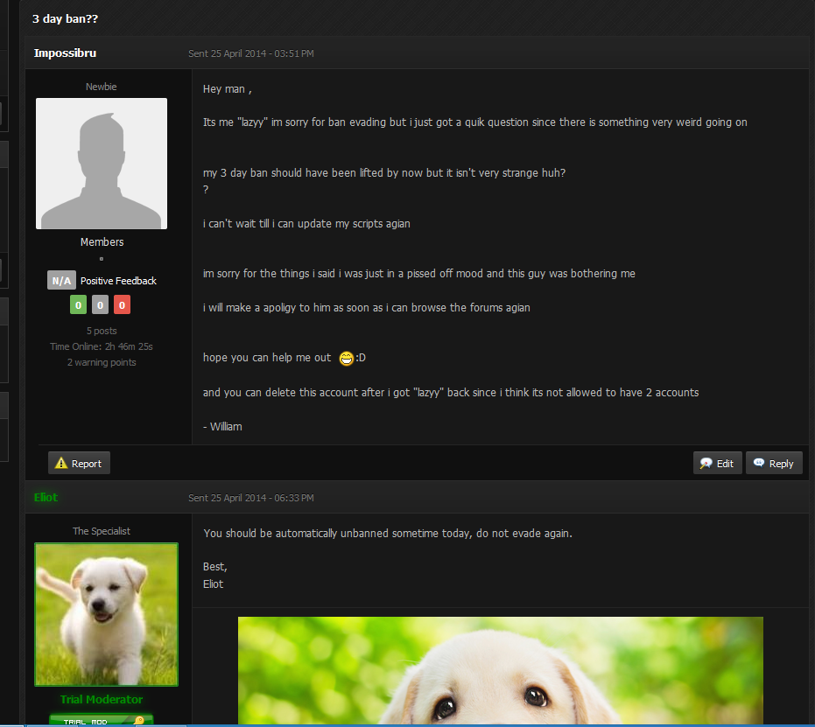The image size is (815, 727).
Task: Click the '2 warning points' text
Action: pyautogui.click(x=102, y=362)
